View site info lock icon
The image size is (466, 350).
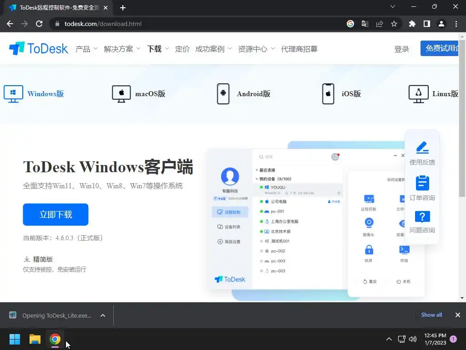point(58,24)
